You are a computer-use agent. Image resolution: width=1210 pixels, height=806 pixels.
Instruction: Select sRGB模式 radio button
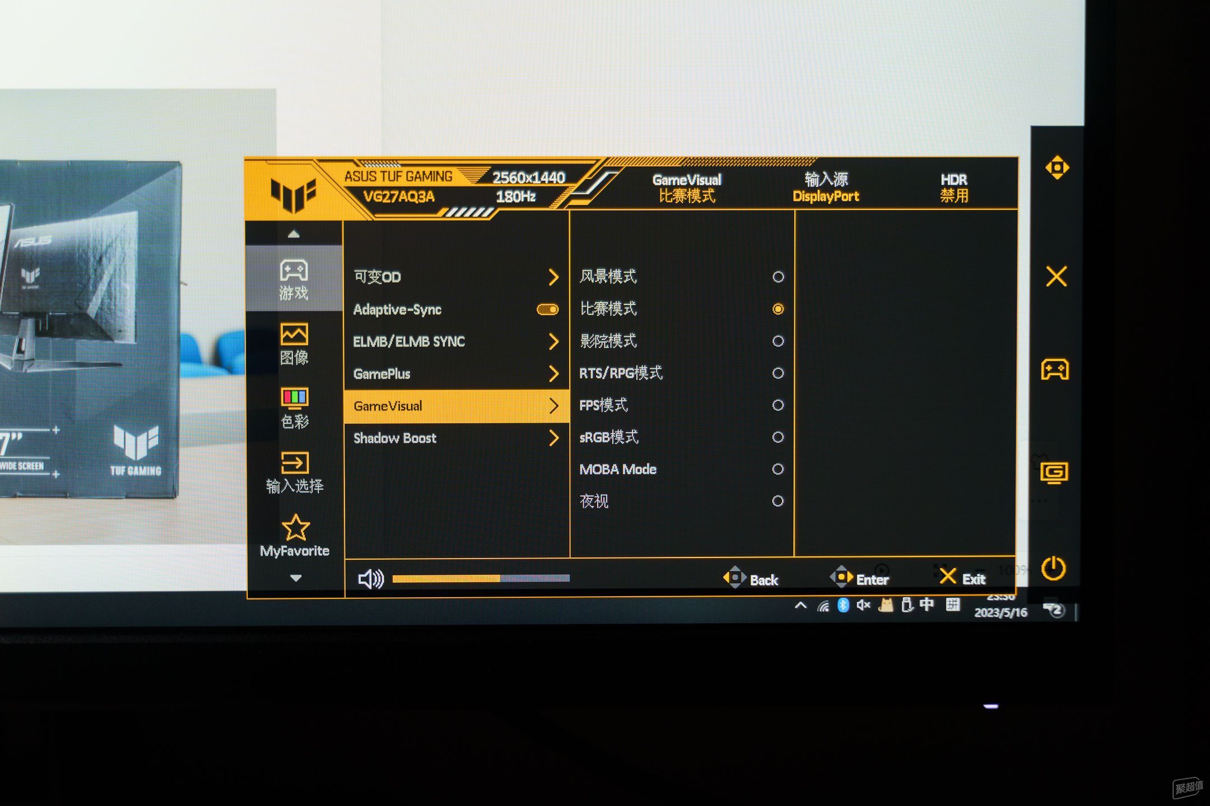tap(778, 437)
